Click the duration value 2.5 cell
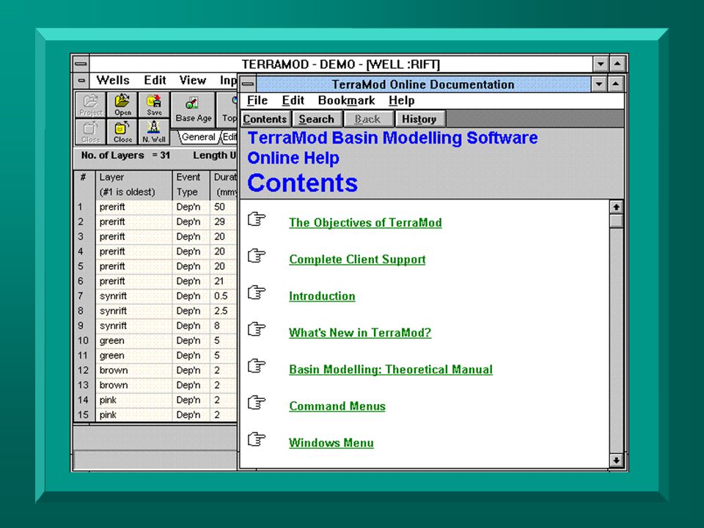The height and width of the screenshot is (528, 704). (224, 311)
